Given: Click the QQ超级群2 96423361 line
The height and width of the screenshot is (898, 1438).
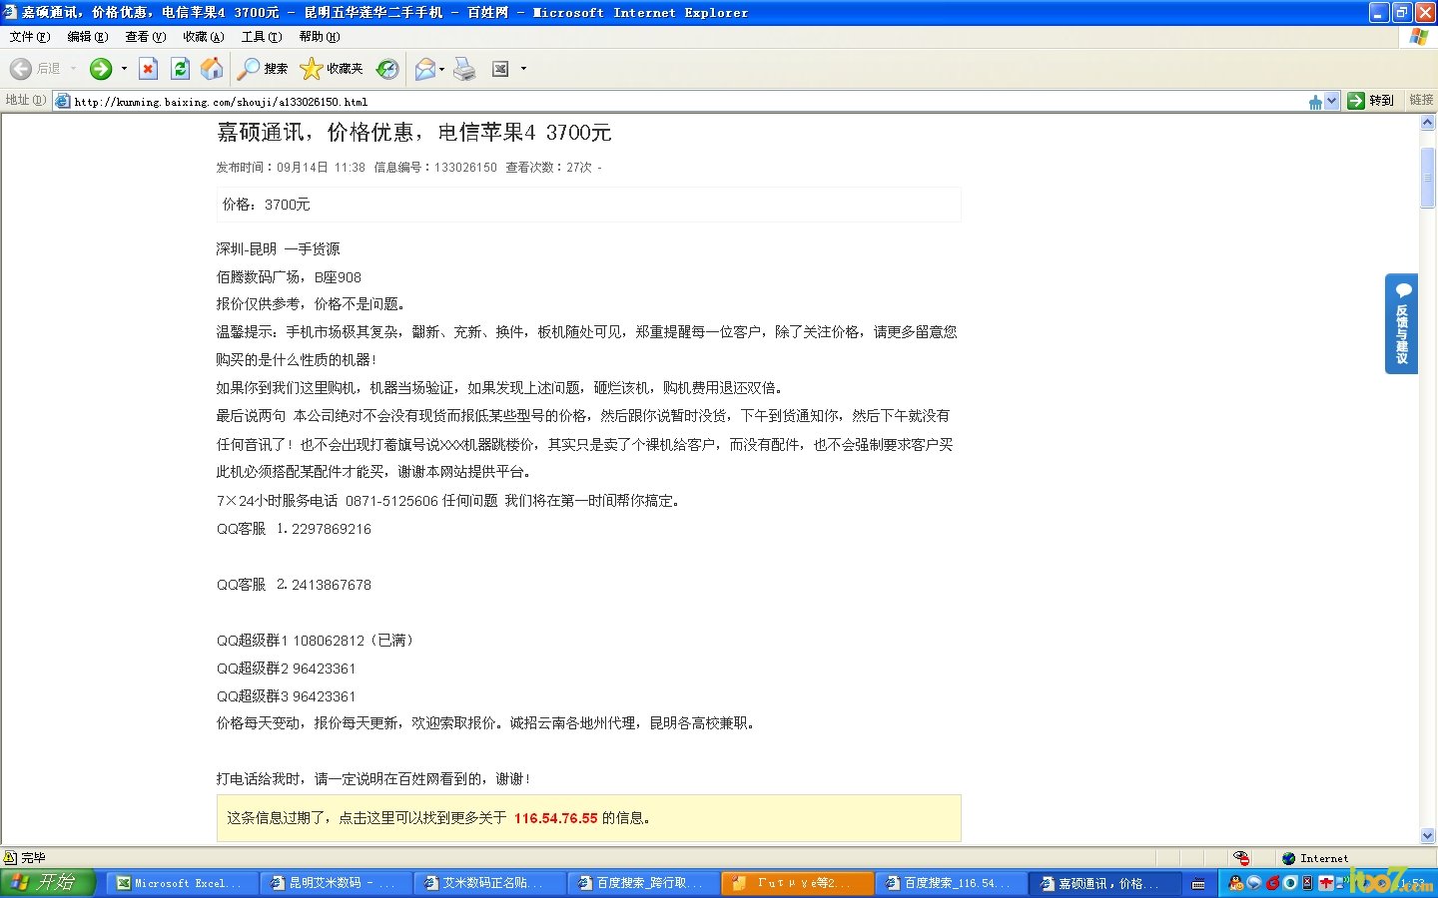Looking at the screenshot, I should [287, 669].
